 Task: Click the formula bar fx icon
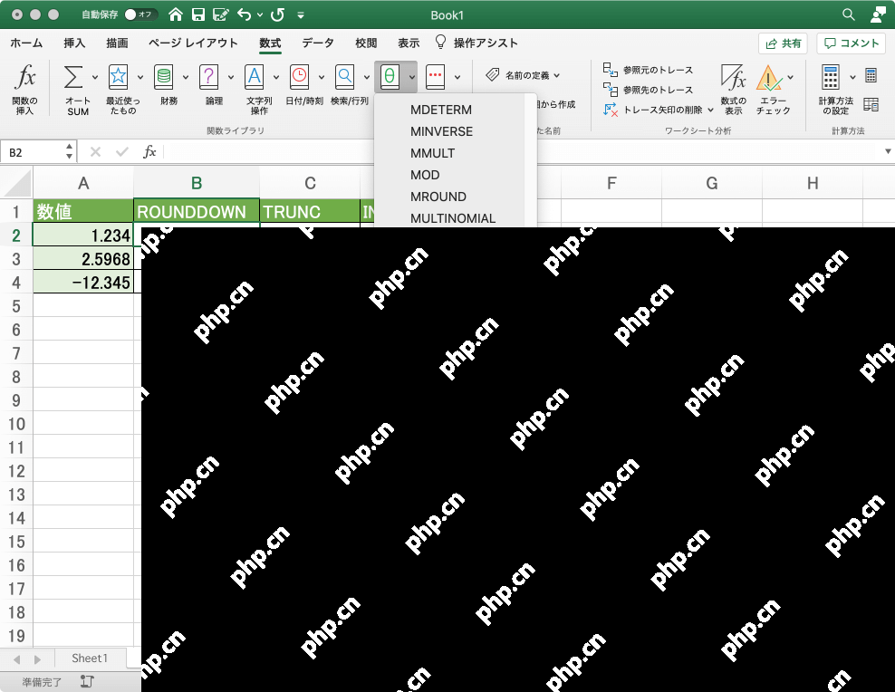point(149,152)
